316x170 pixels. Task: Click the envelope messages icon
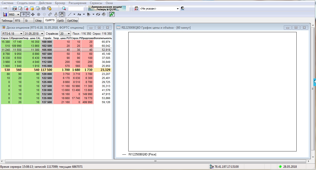[43, 9]
